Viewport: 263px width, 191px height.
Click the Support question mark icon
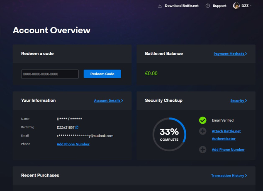[x=208, y=6]
